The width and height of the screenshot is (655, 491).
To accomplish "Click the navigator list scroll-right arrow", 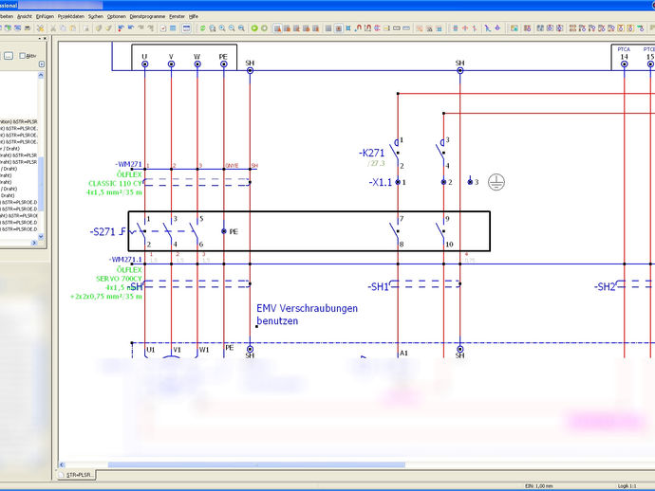I will pyautogui.click(x=34, y=243).
